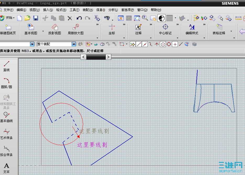245x175 pixels.
Task: Open the empty selection type filter dropdown
Action: pyautogui.click(x=32, y=44)
